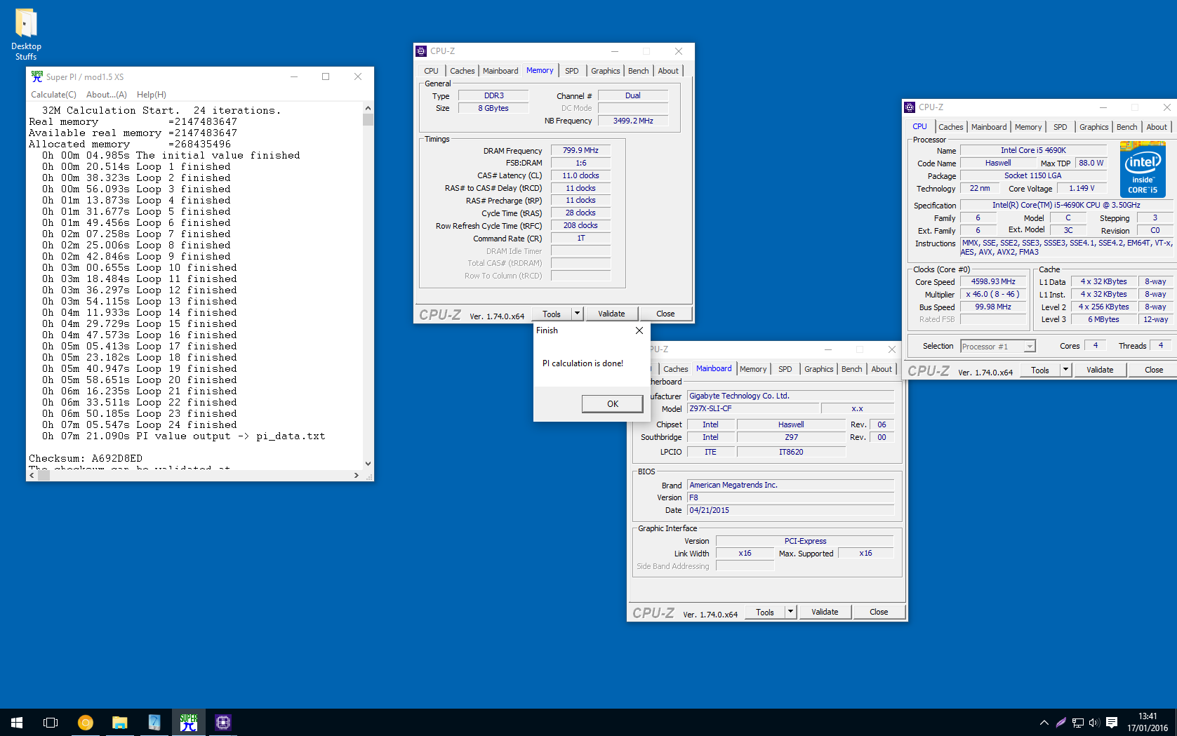
Task: Switch to Graphics tab in Memory CPU-Z window
Action: click(605, 71)
